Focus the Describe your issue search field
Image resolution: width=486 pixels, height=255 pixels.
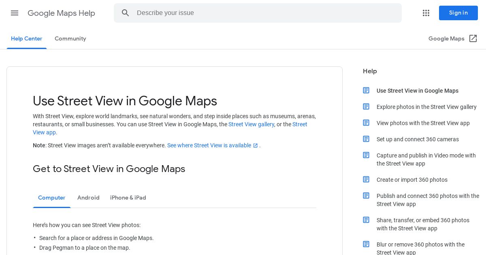[258, 13]
